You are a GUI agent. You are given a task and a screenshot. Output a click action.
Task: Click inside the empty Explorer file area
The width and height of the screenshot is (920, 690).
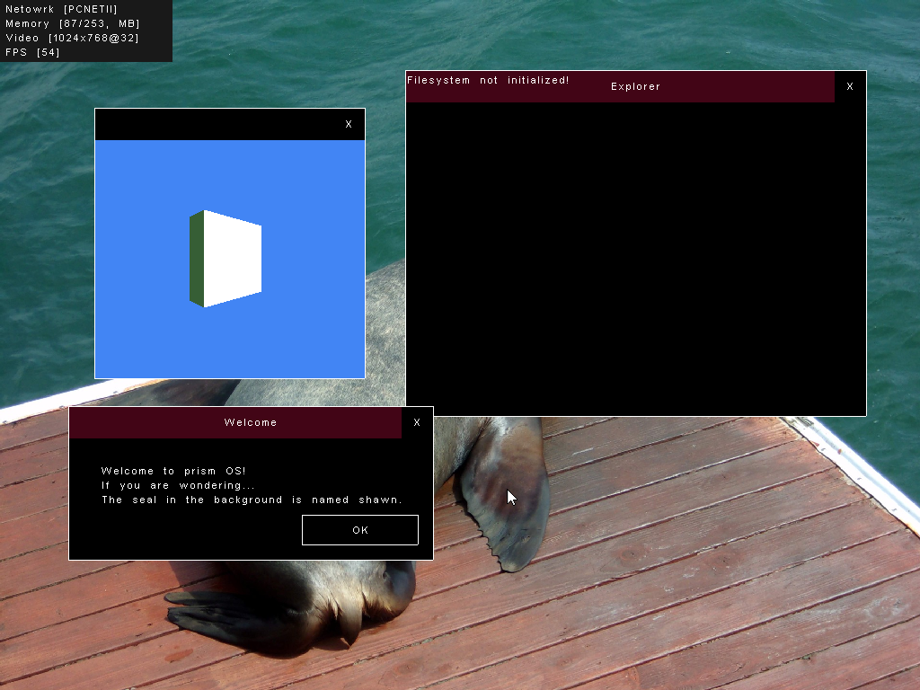pyautogui.click(x=629, y=252)
